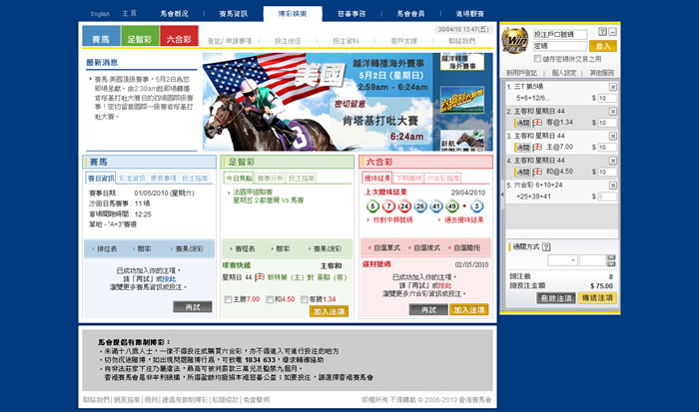Viewport: 699px width, 412px height.
Task: Click 再試 button in 六合彩 panel
Action: tap(428, 309)
